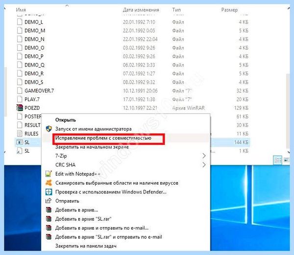The height and width of the screenshot is (255, 294).
Task: Click the RULES text file icon
Action: click(20, 134)
